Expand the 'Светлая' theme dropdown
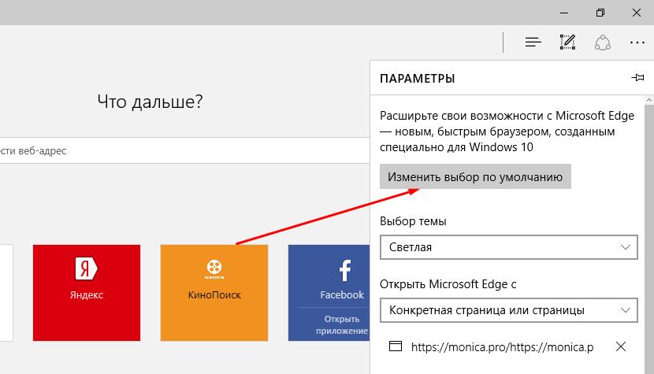This screenshot has width=654, height=374. point(508,247)
